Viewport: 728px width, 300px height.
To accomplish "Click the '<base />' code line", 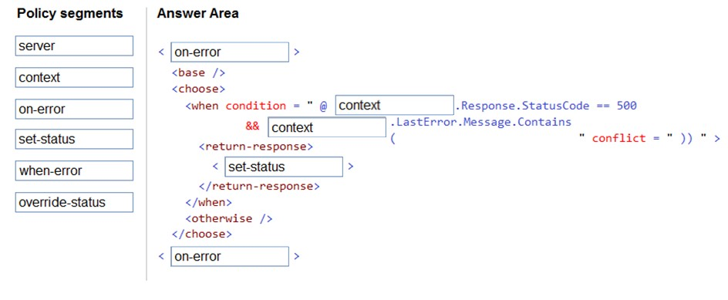I will [198, 73].
